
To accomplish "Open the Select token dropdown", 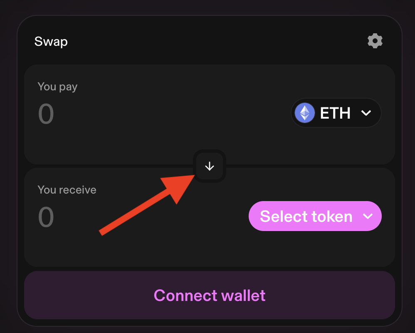I will pyautogui.click(x=315, y=216).
